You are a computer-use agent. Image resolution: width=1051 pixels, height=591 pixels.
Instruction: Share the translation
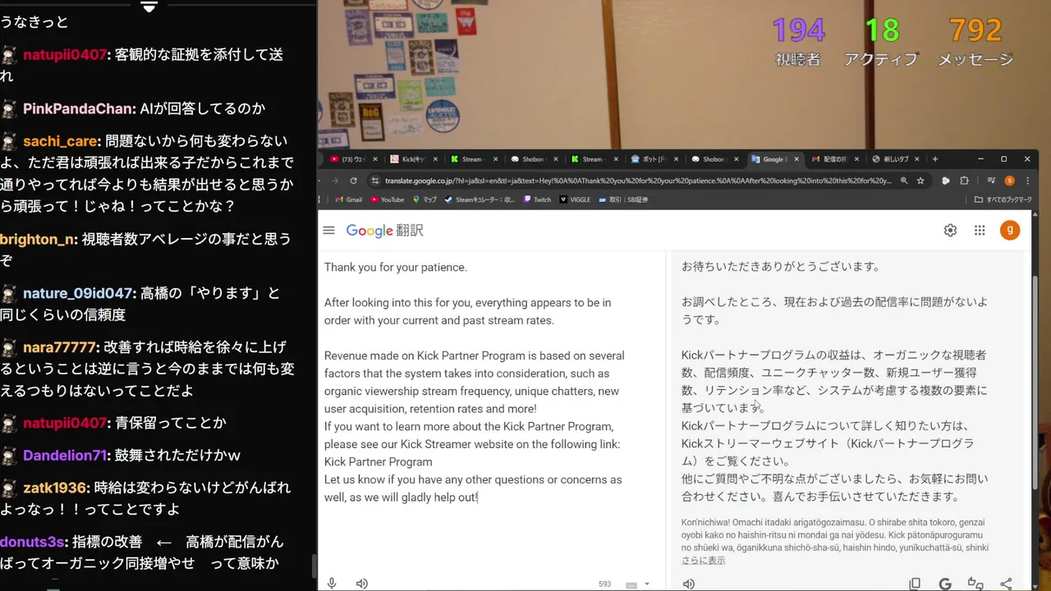point(1006,584)
